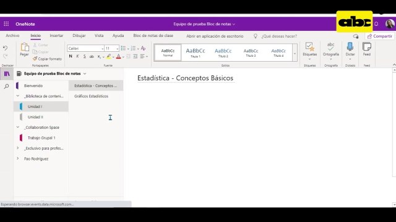The height and width of the screenshot is (222, 396).
Task: Open the Etiquetas tags button
Action: click(310, 51)
